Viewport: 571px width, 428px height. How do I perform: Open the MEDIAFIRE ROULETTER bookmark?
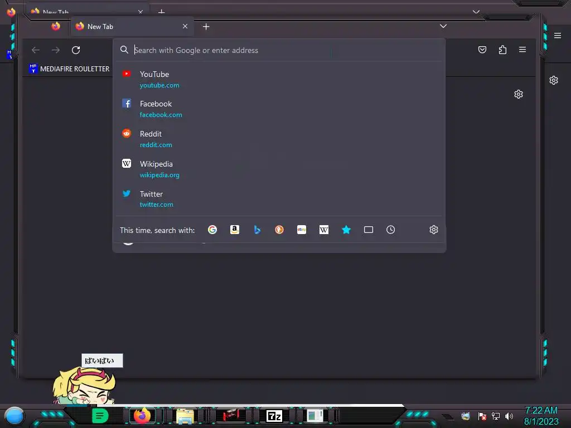[x=69, y=69]
